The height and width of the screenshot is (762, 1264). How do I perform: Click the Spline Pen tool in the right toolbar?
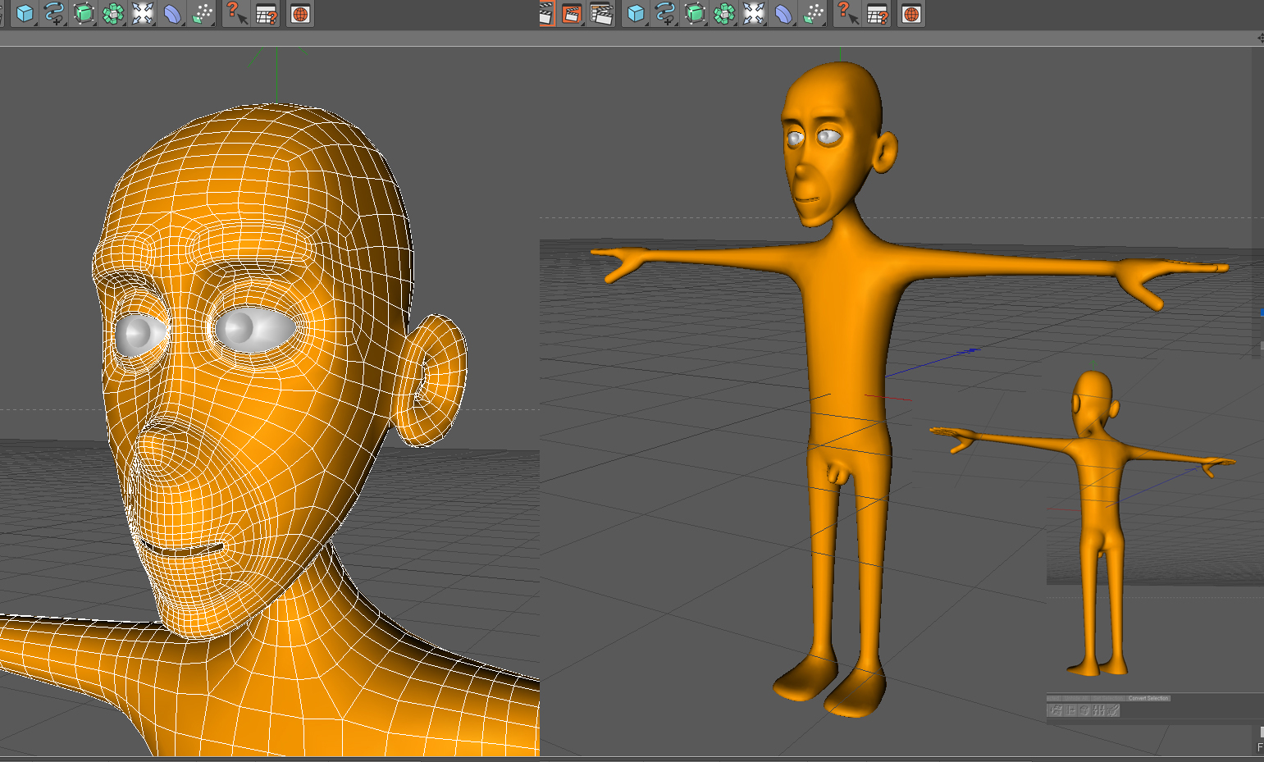(x=665, y=13)
